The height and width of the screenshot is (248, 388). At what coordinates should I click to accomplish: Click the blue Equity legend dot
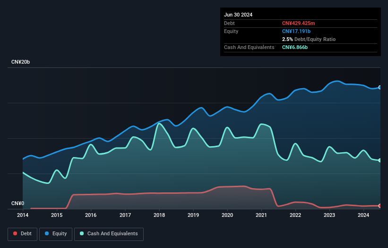[x=47, y=233]
